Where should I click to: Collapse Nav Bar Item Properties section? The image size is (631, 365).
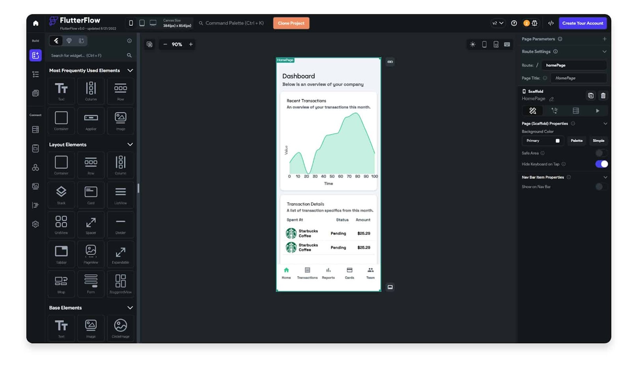tap(605, 177)
